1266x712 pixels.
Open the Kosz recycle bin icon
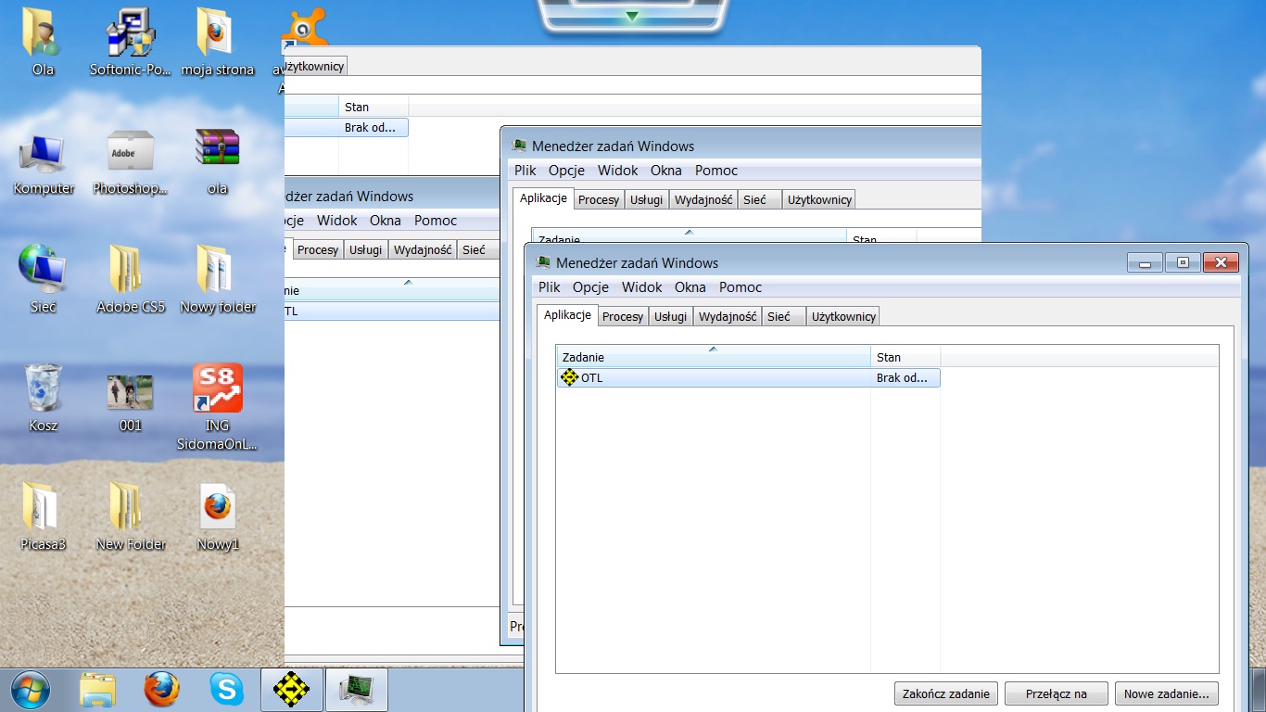[x=43, y=399]
